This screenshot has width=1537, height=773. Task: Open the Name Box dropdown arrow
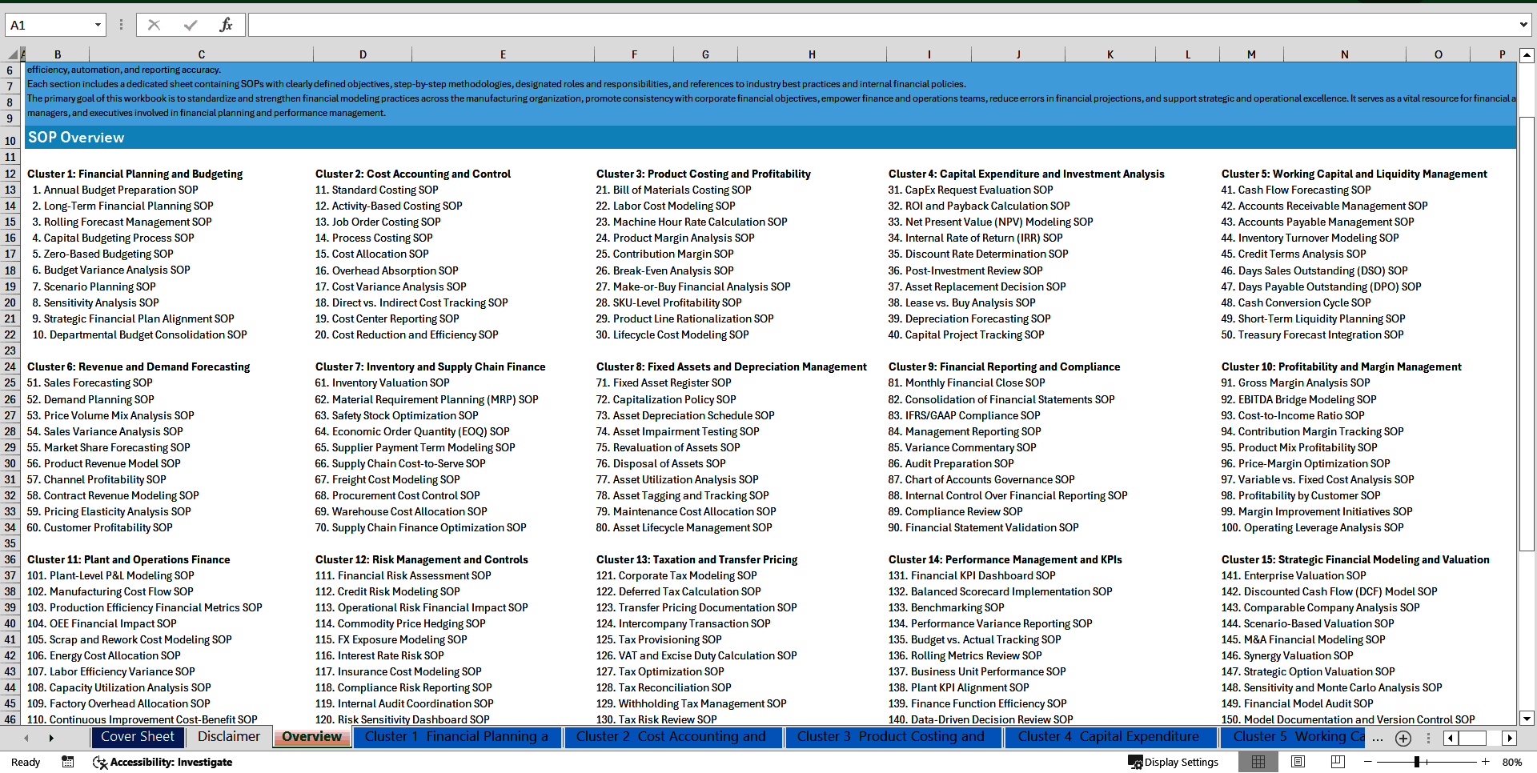[98, 25]
